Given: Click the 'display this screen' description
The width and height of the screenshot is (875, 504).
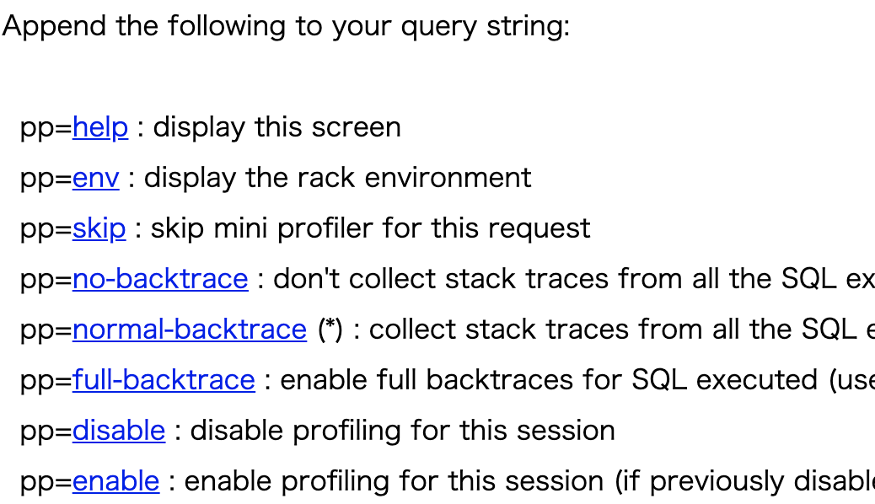Looking at the screenshot, I should point(276,127).
